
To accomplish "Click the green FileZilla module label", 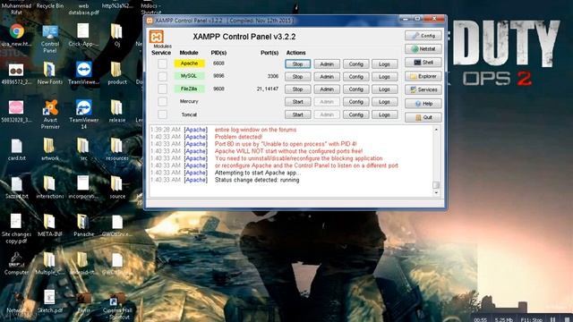I will [189, 89].
